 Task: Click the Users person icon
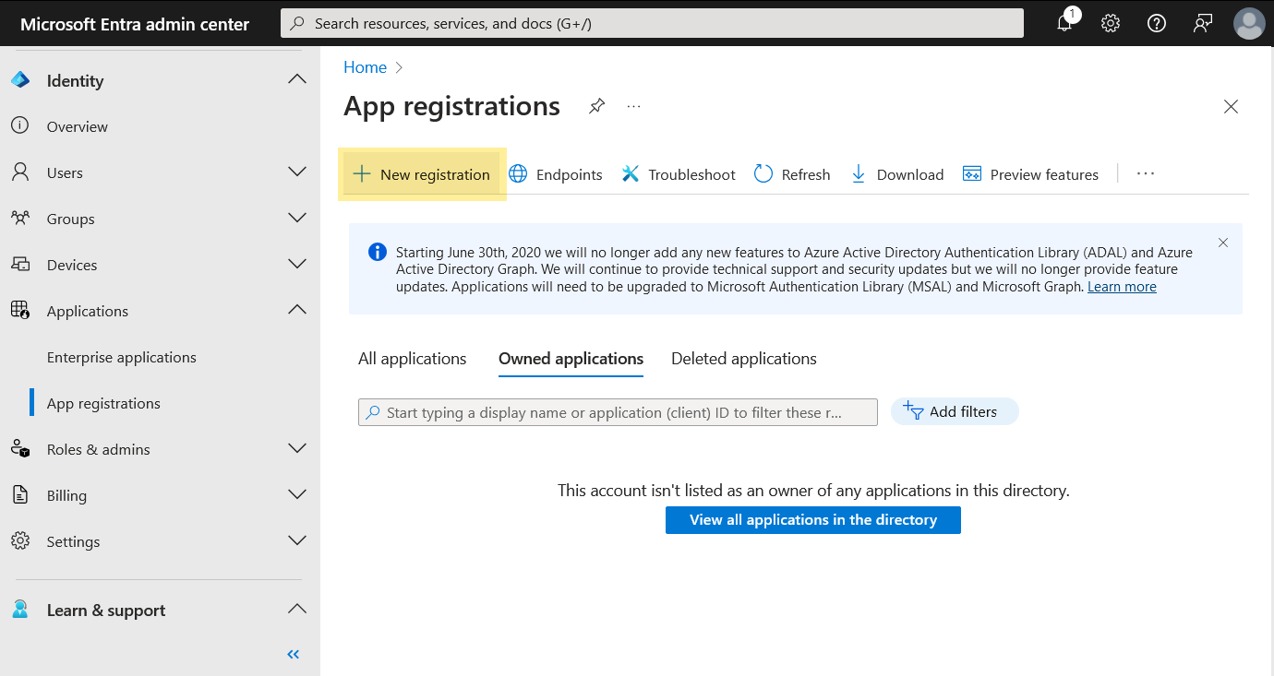20,172
